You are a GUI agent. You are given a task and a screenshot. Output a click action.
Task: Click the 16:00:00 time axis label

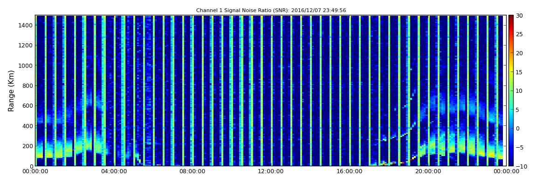pos(350,171)
